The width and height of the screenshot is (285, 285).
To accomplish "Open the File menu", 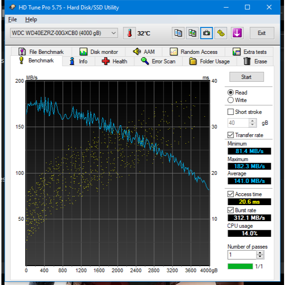I will click(12, 19).
